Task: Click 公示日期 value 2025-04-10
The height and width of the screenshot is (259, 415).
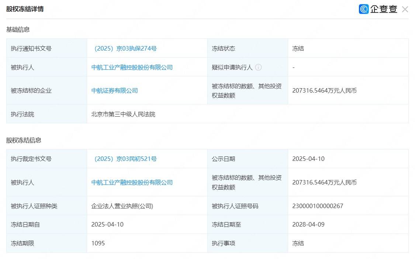Action: (x=308, y=159)
